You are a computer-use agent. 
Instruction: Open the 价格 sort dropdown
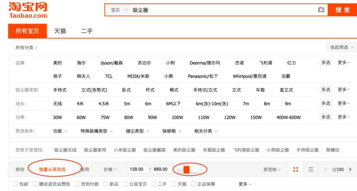point(110,170)
